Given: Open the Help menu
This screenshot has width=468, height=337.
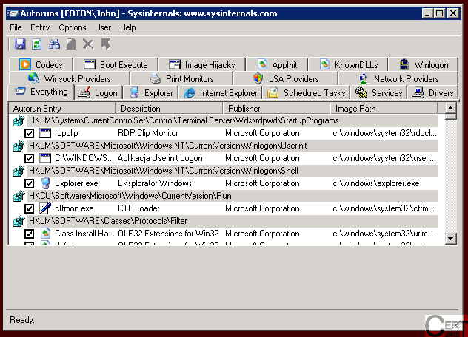Looking at the screenshot, I should (128, 27).
